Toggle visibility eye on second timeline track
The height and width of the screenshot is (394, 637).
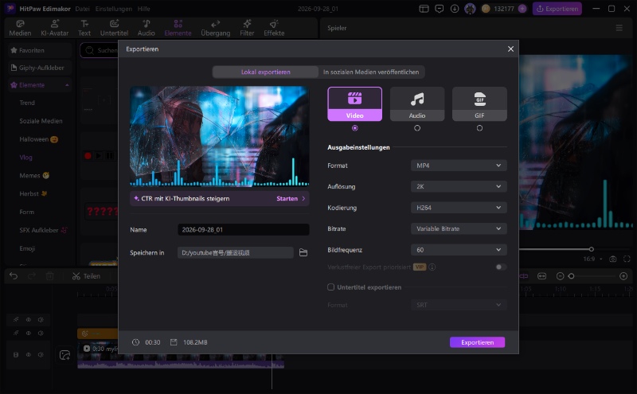tap(29, 333)
